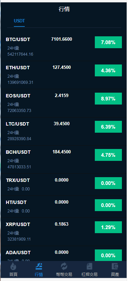Select the HT/USDT pair row
This screenshot has width=128, height=281.
[64, 206]
